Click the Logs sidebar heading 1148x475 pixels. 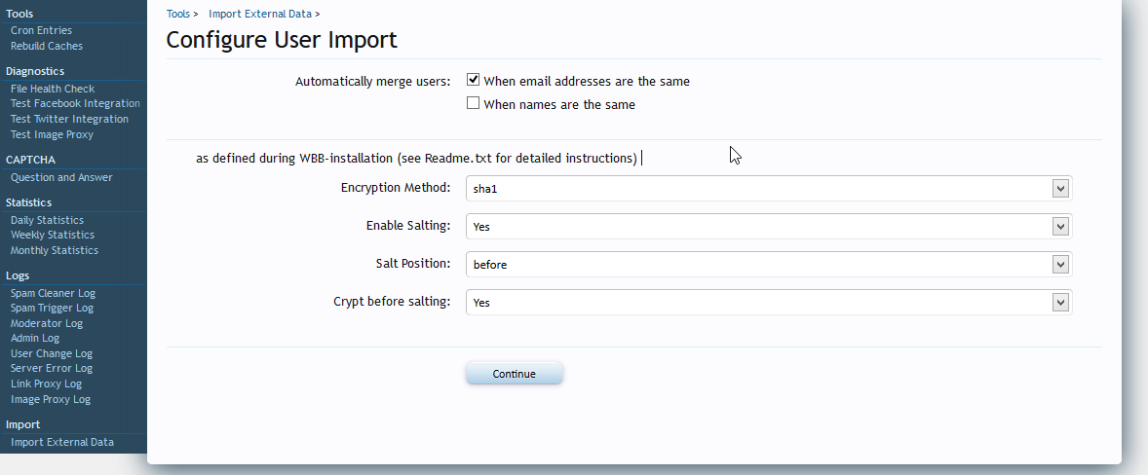tap(18, 276)
